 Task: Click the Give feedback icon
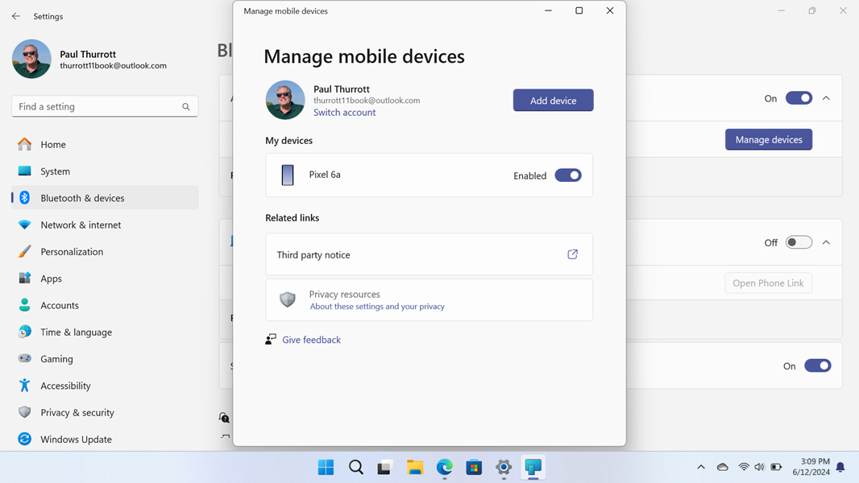(271, 340)
